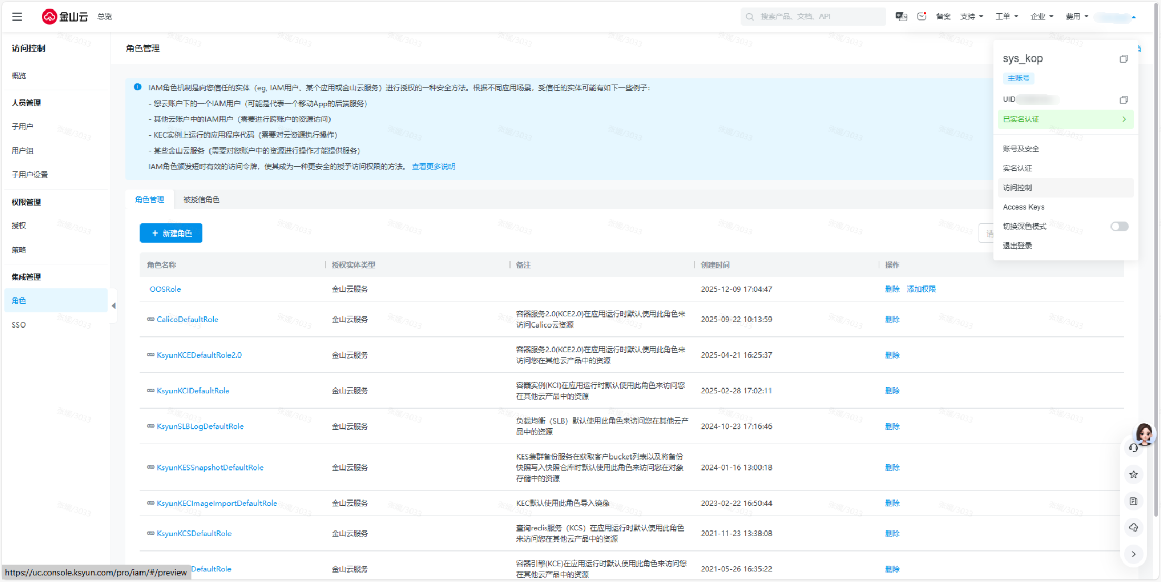Toggle dark mode switch (切换深色模式)
Image resolution: width=1161 pixels, height=582 pixels.
[1119, 227]
